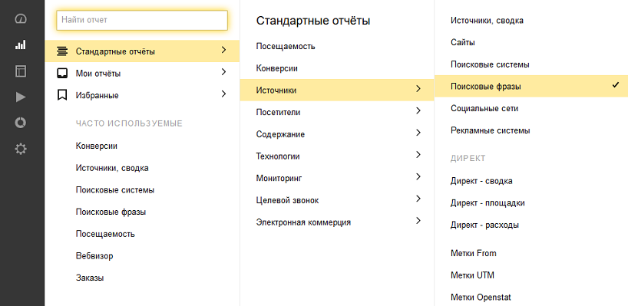Open the dashboard speedometer icon in sidebar

point(21,19)
